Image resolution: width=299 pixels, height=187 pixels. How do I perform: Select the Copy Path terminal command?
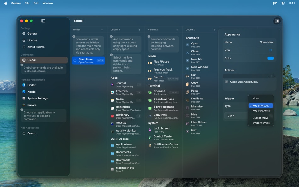[163, 116]
